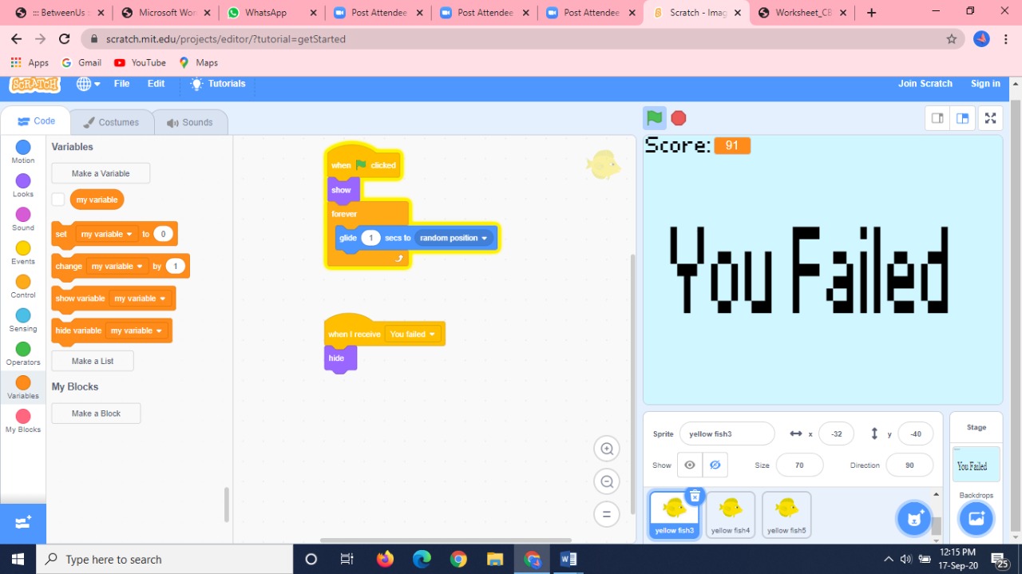Zoom in on the code workspace
This screenshot has height=574, width=1022.
(607, 449)
